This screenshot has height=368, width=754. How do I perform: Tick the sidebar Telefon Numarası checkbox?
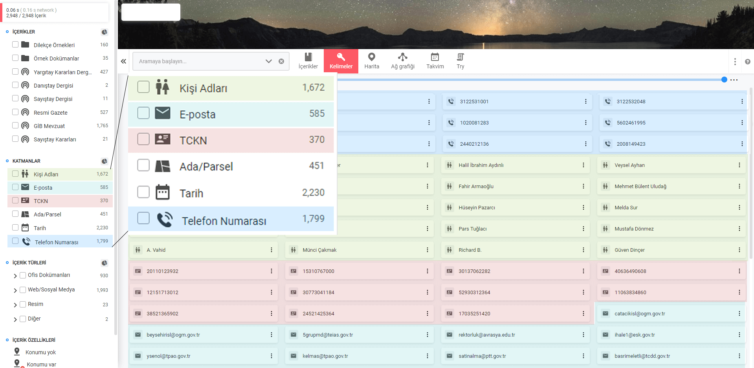pos(15,241)
